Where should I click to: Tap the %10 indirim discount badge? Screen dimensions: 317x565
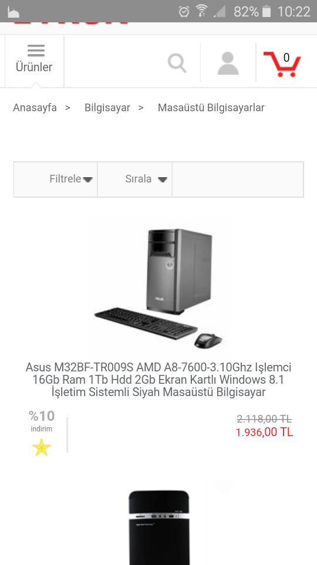[41, 421]
